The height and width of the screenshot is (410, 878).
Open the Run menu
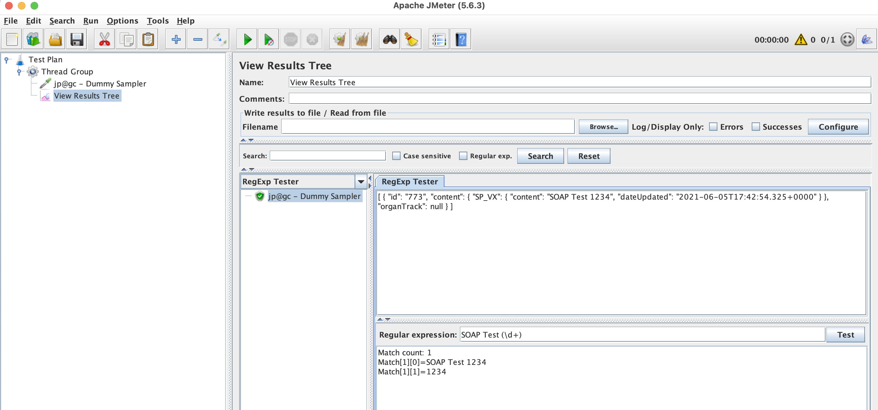coord(91,20)
